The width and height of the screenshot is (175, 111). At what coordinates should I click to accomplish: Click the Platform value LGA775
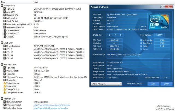pos(127,21)
